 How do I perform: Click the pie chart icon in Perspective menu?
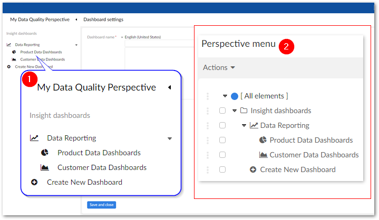point(263,140)
